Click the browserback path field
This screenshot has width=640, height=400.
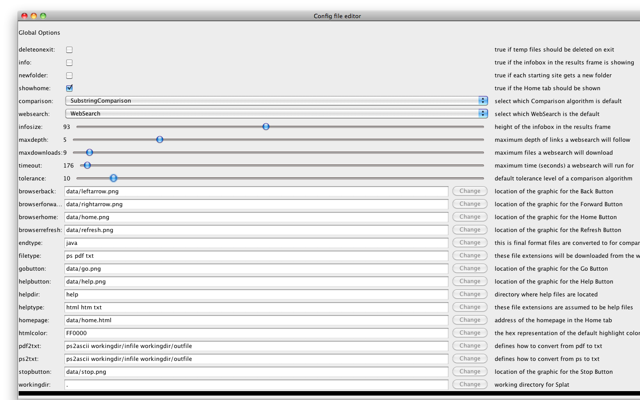tap(256, 192)
